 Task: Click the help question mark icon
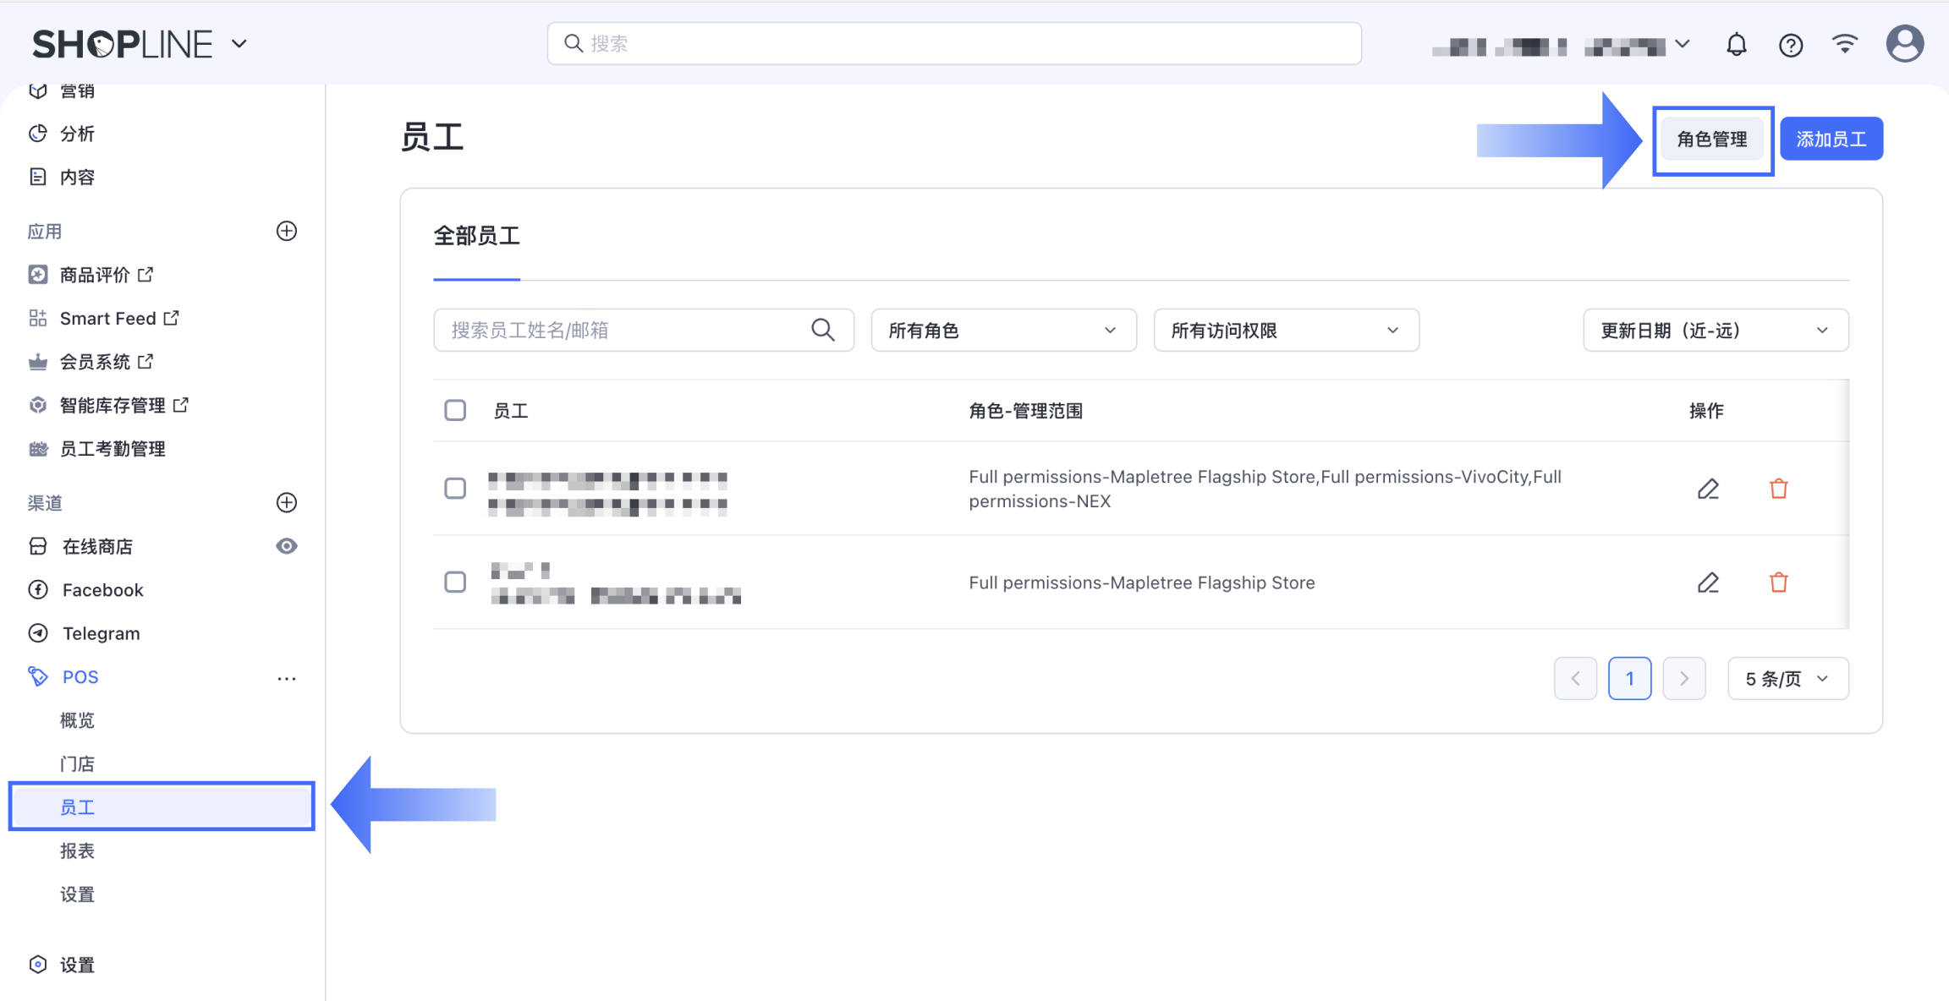click(x=1790, y=44)
